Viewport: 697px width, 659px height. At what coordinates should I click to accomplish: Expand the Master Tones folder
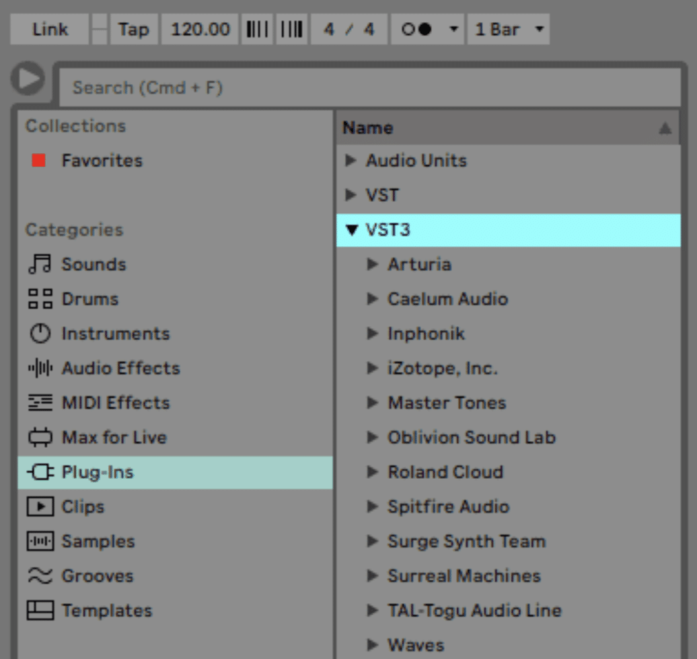(372, 403)
